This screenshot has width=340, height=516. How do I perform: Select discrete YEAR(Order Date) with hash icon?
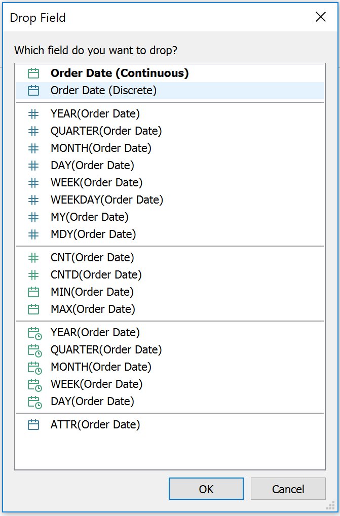[x=95, y=114]
